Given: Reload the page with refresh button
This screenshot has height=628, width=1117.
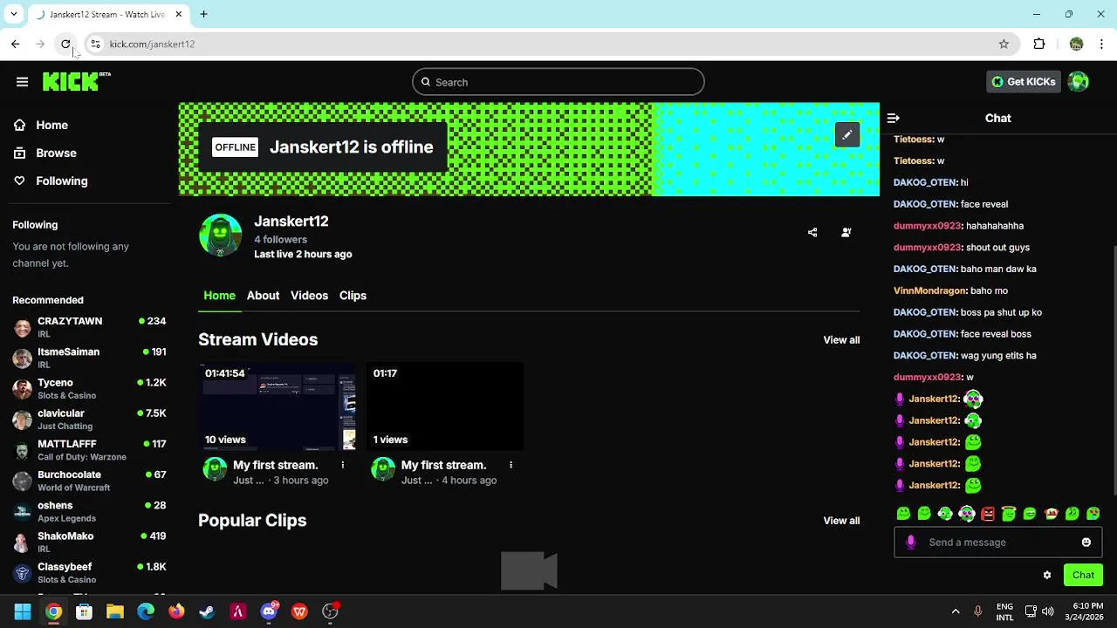Looking at the screenshot, I should pyautogui.click(x=65, y=44).
